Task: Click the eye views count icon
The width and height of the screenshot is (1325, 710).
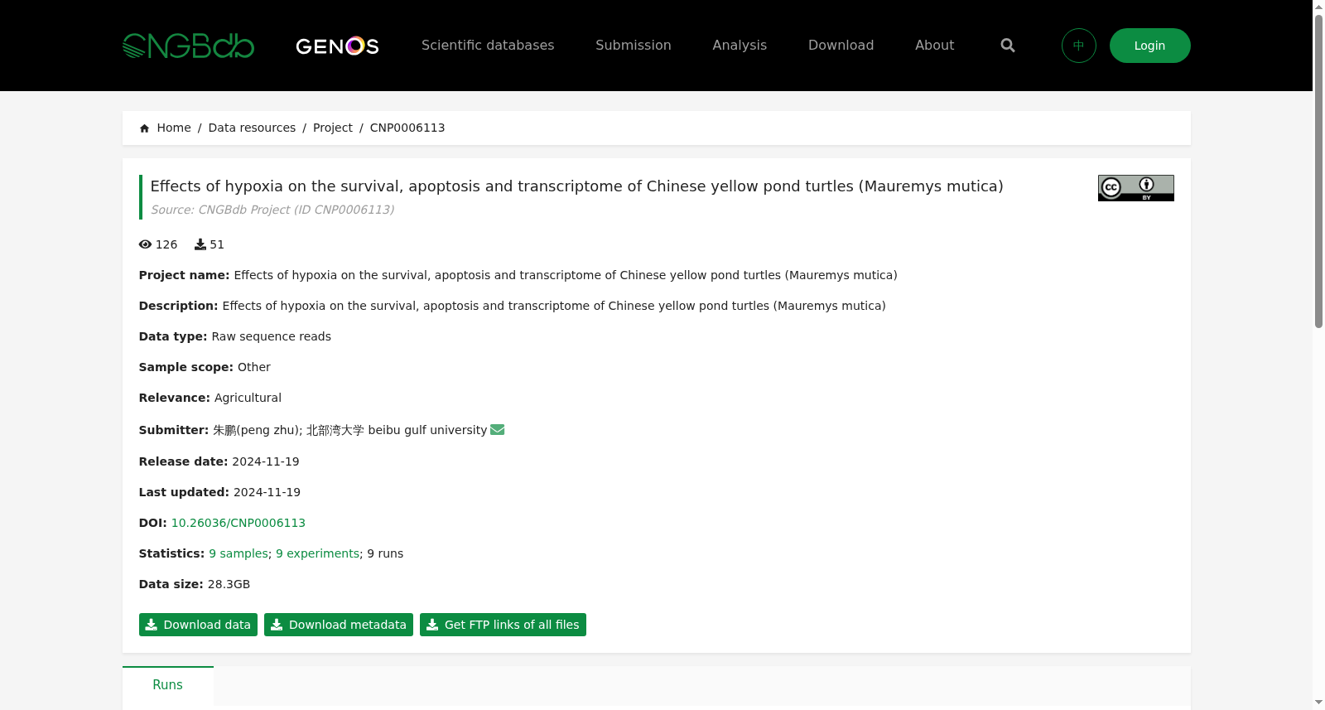Action: 145,244
